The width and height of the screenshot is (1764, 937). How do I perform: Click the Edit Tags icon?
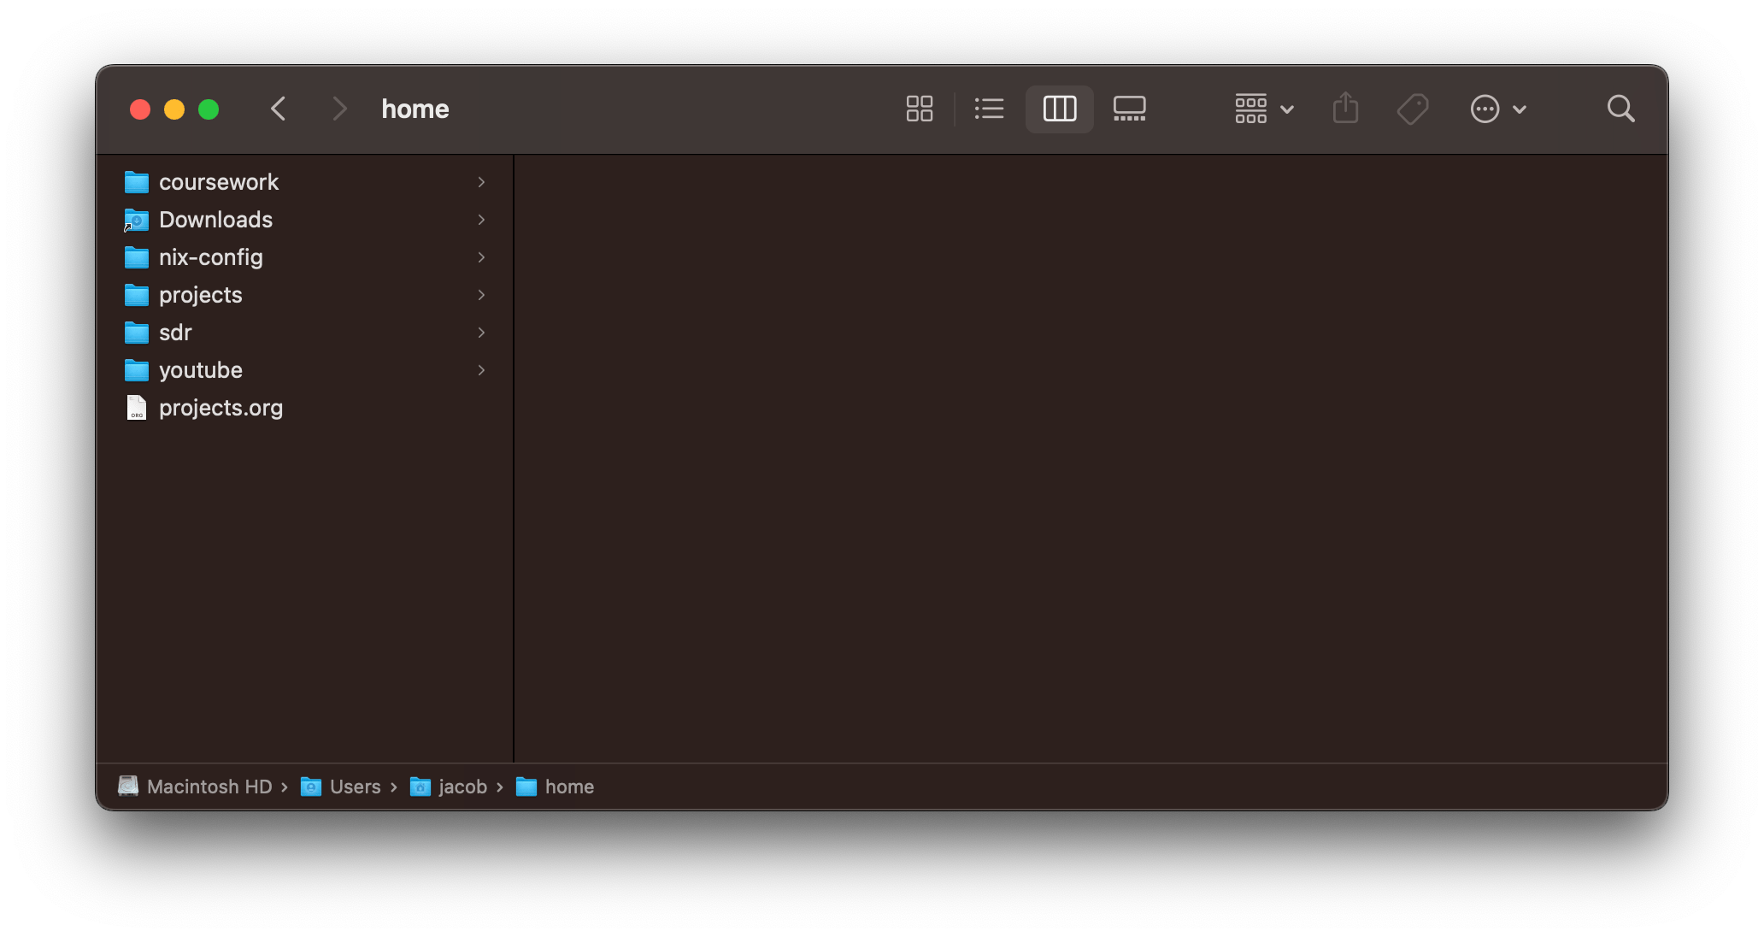coord(1412,109)
